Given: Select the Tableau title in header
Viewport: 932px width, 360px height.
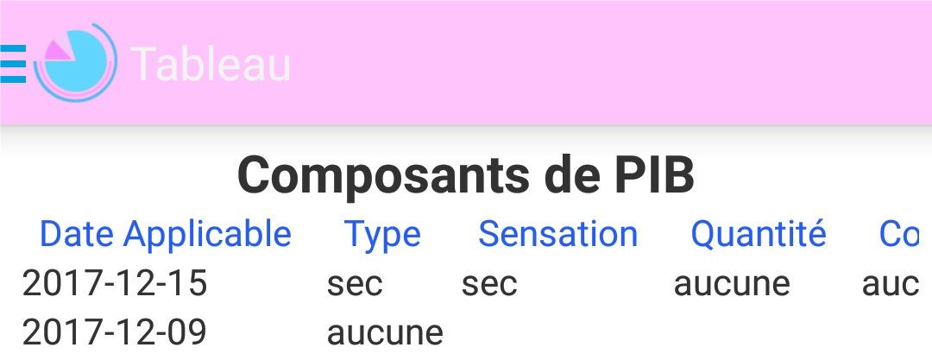Looking at the screenshot, I should tap(211, 64).
